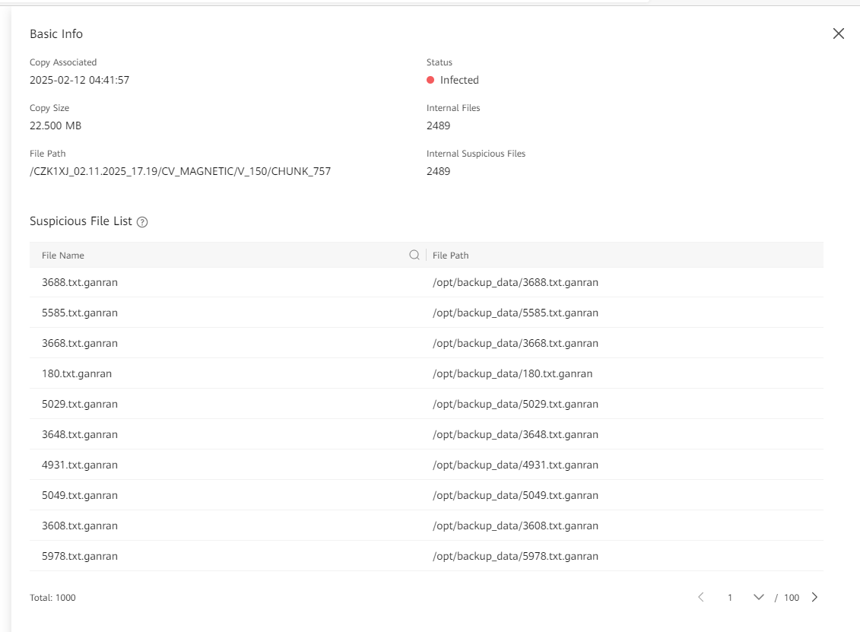Click the 5029.txt.ganran file name

click(x=80, y=404)
